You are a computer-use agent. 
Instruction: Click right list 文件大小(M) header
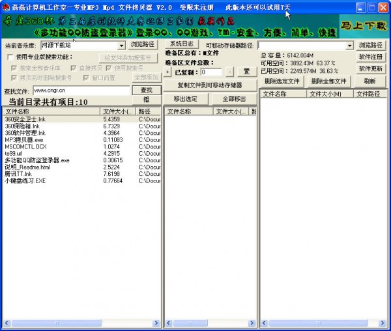330,94
